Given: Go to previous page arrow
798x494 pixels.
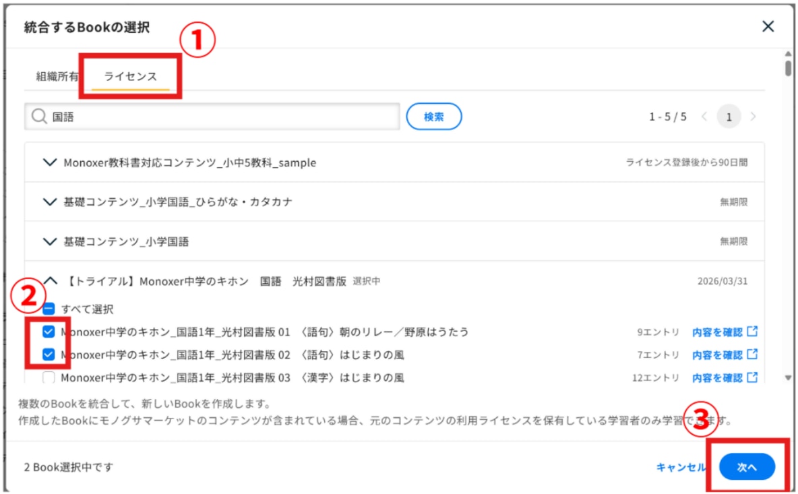Looking at the screenshot, I should click(704, 117).
